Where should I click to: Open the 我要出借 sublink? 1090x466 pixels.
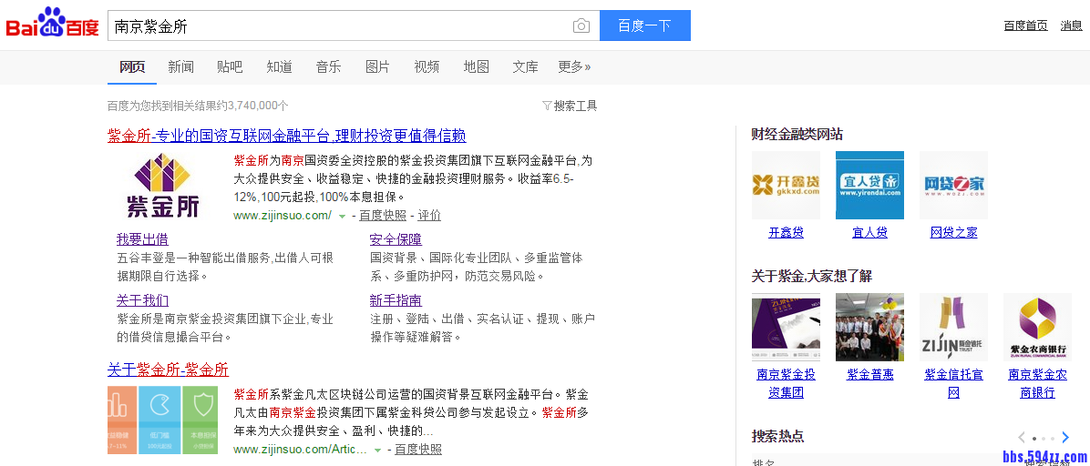(x=142, y=239)
